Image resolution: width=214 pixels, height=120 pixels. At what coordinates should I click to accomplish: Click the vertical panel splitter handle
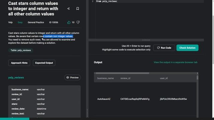click(87, 113)
